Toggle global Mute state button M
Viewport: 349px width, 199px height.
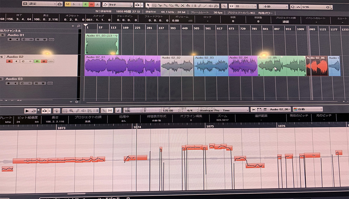68,4
